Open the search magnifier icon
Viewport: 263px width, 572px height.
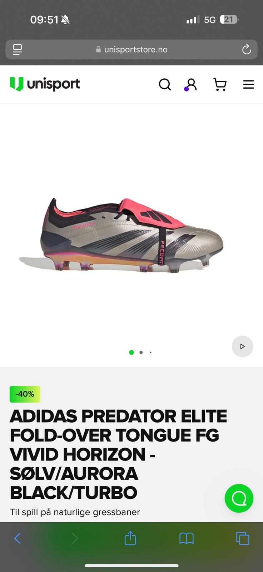pyautogui.click(x=165, y=85)
